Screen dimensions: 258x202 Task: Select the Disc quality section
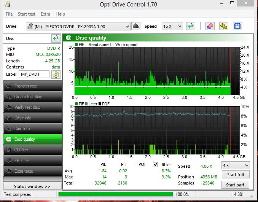pyautogui.click(x=33, y=139)
